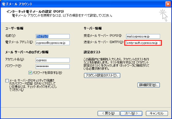The height and width of the screenshot is (119, 172).
Task: Close the 電子メール アカウント dialog
Action: click(x=168, y=4)
